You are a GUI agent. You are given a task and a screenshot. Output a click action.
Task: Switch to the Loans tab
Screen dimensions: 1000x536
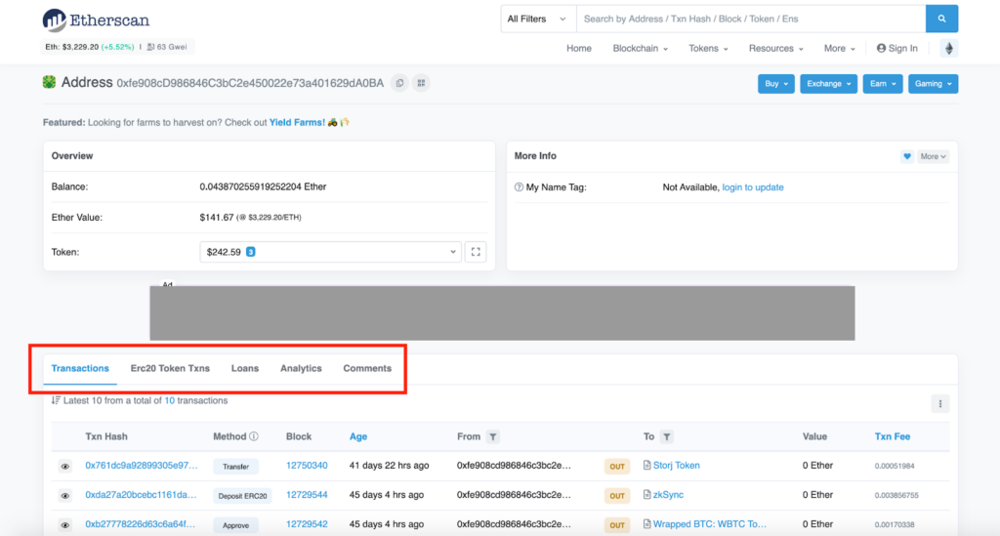point(245,368)
